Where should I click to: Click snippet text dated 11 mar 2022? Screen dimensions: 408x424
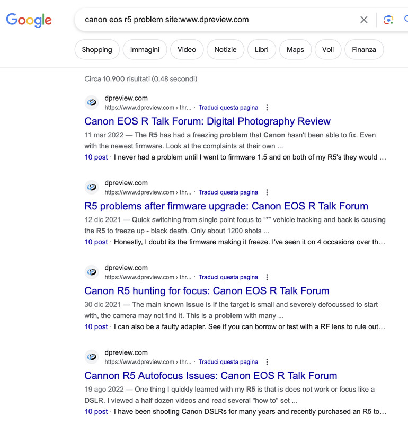[230, 140]
